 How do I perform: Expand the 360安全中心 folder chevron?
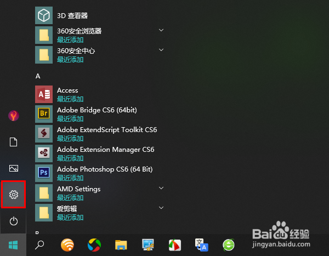[x=161, y=50]
